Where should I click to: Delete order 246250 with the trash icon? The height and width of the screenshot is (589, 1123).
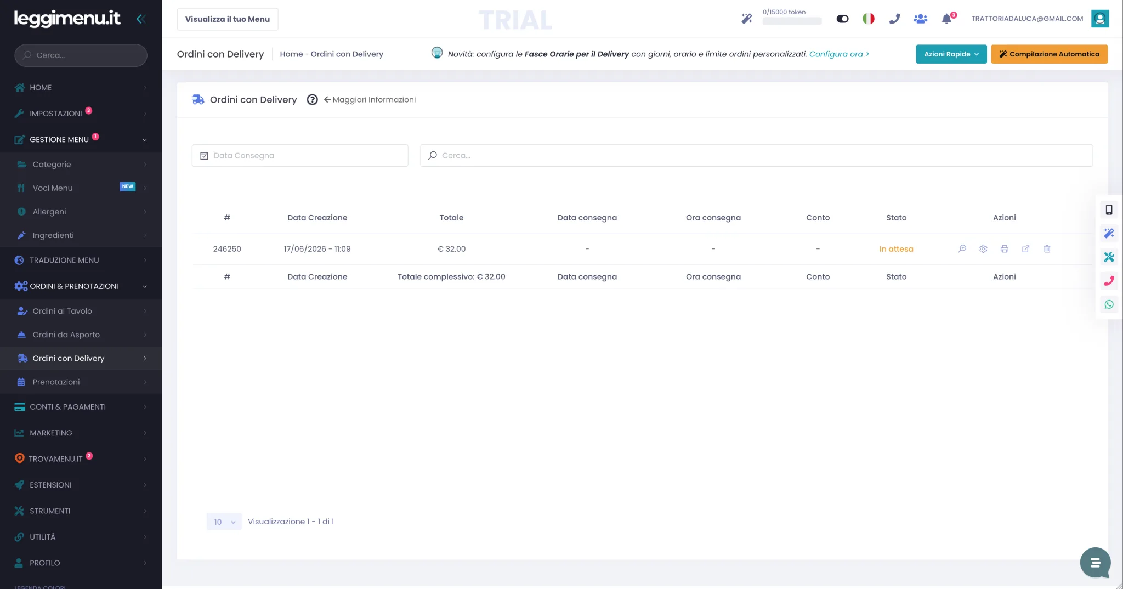(1047, 249)
